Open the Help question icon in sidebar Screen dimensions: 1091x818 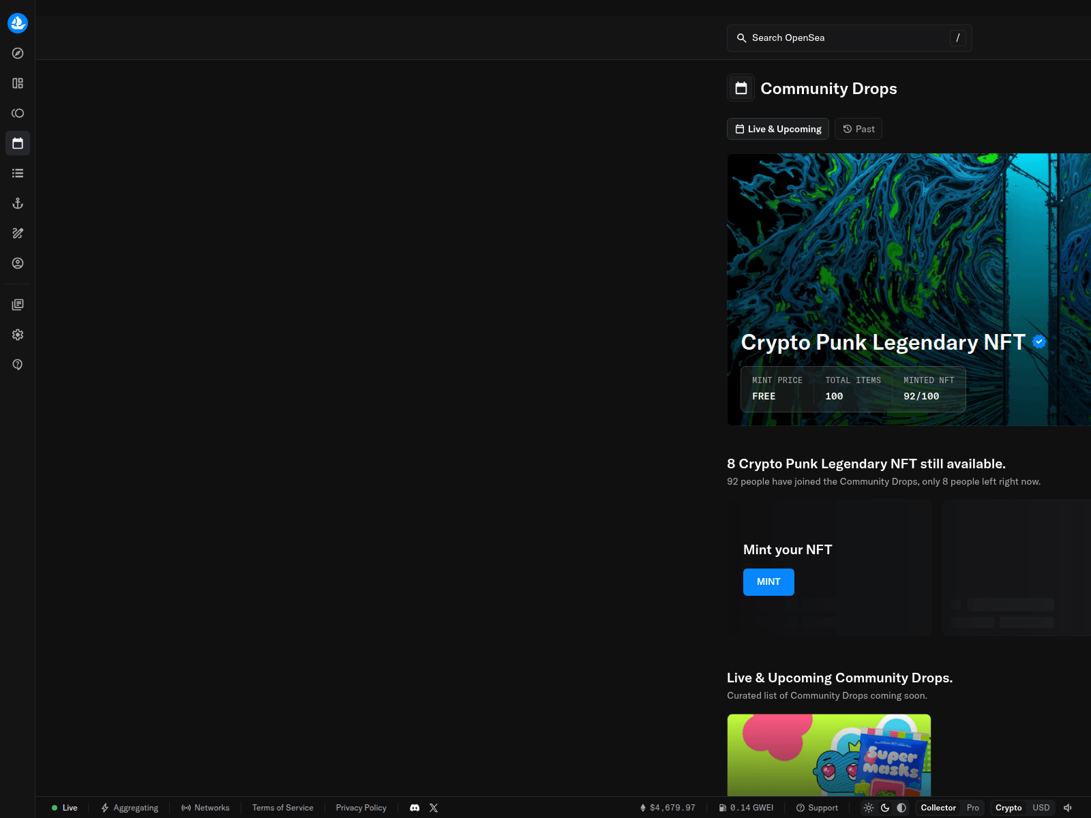pos(18,365)
